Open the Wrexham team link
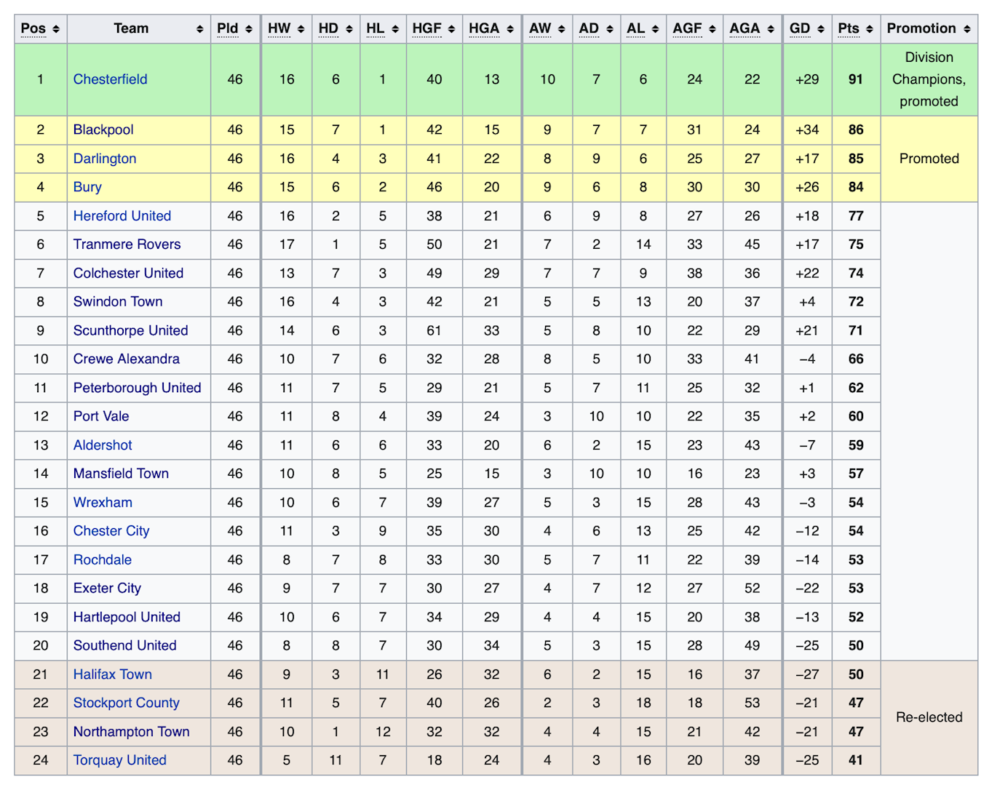989x785 pixels. (x=103, y=503)
